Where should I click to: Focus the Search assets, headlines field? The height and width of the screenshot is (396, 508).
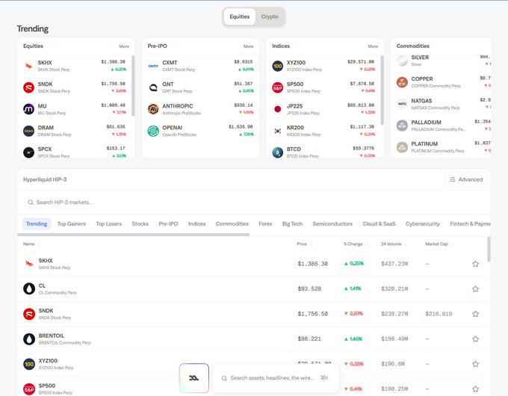[x=276, y=378]
